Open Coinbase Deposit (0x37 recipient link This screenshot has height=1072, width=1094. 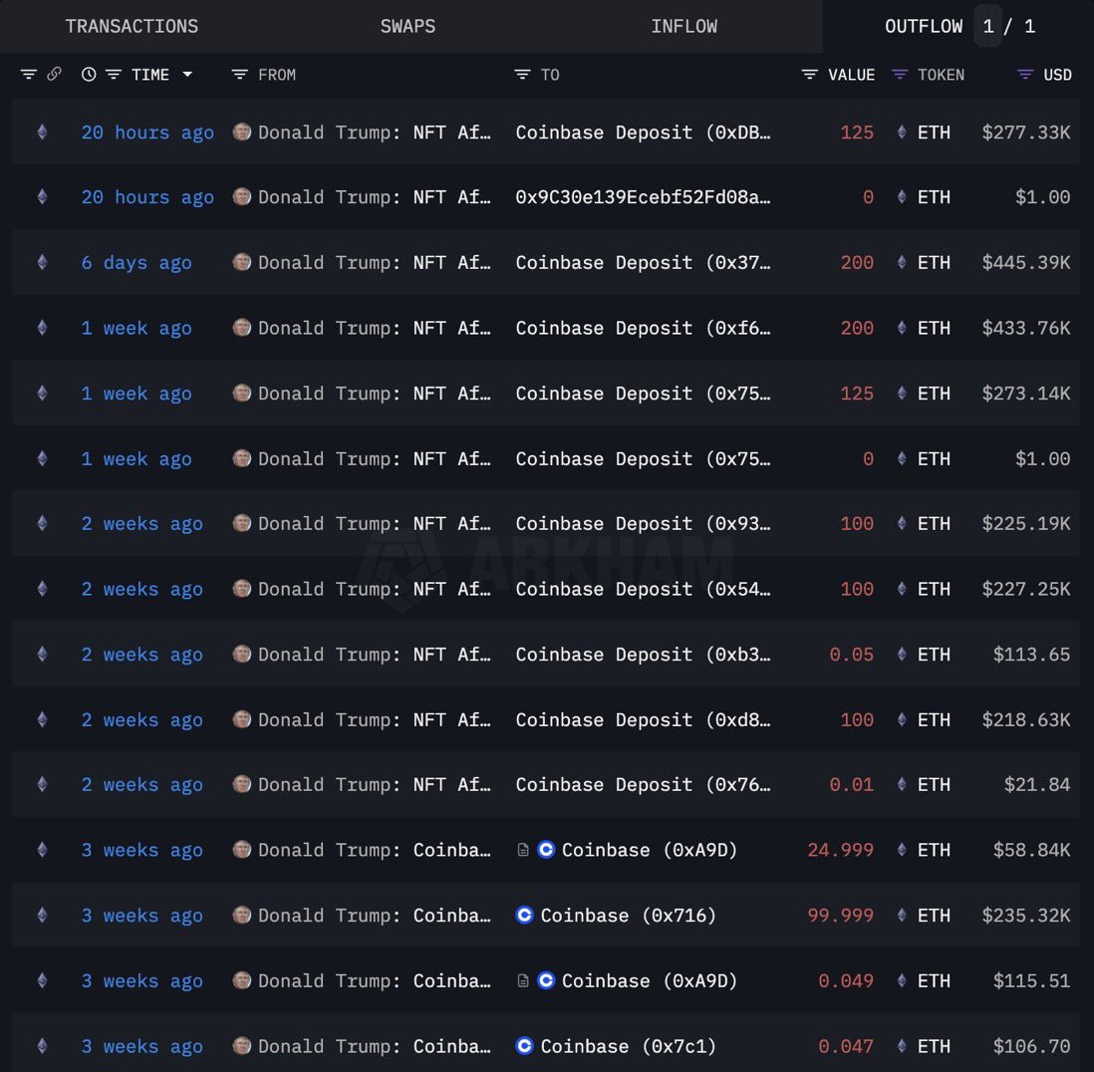[x=643, y=262]
